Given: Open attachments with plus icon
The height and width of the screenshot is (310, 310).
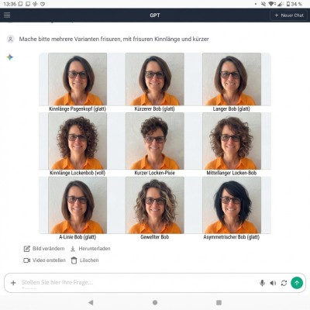Looking at the screenshot, I should (x=13, y=283).
